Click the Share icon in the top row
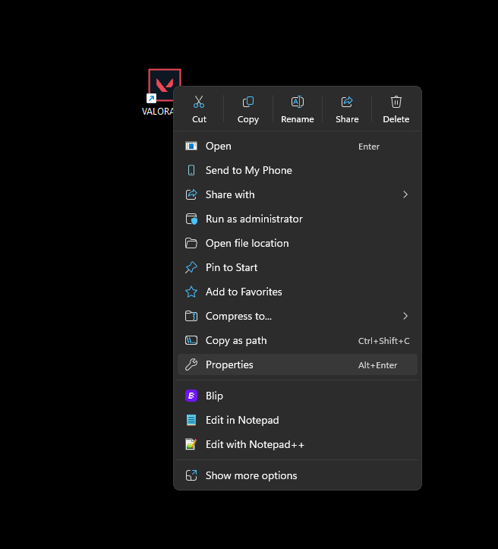The height and width of the screenshot is (549, 498). 347,102
